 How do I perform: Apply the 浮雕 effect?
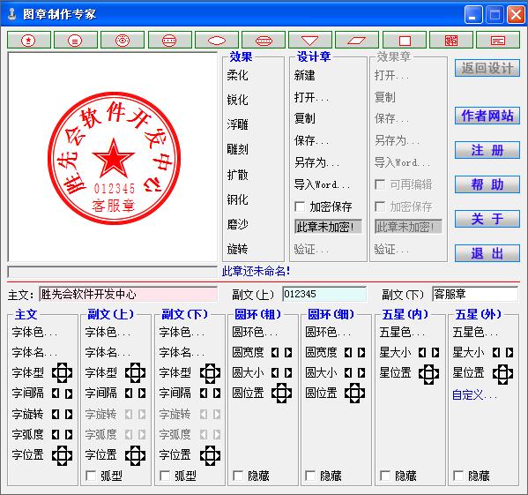[237, 124]
